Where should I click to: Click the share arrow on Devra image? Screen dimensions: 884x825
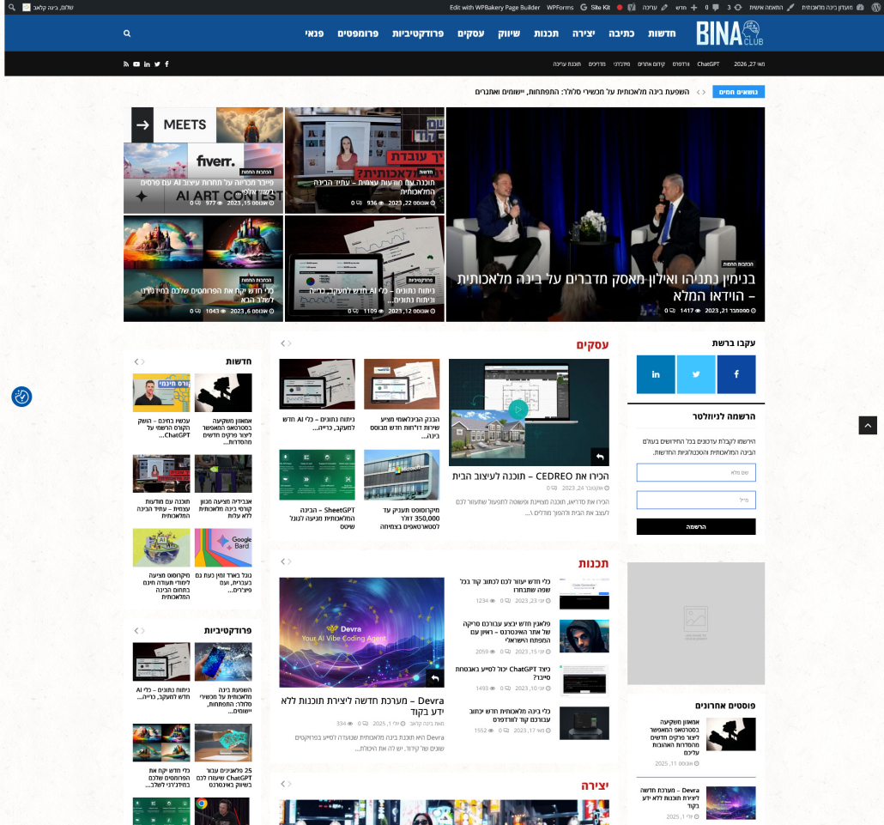pyautogui.click(x=435, y=678)
